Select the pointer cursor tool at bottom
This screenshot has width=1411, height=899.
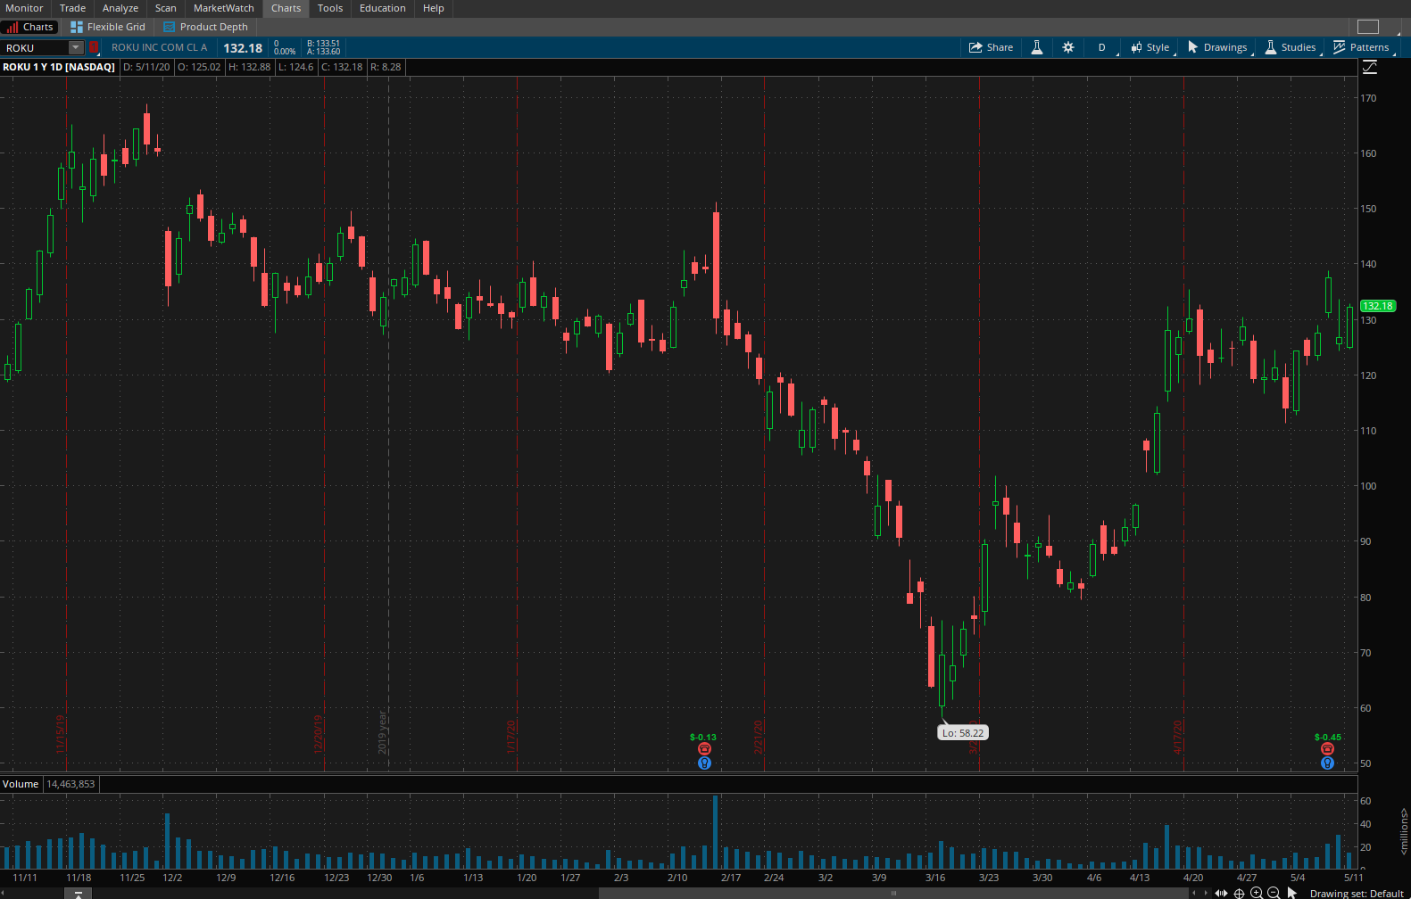point(1291,893)
